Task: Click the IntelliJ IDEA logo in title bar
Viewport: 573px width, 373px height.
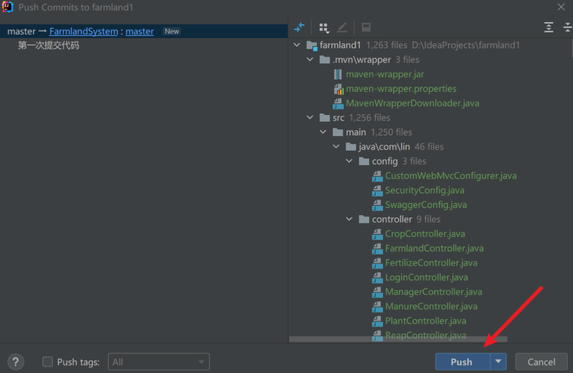Action: 7,7
